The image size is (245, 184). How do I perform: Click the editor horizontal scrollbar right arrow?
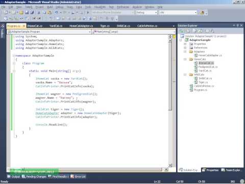pyautogui.click(x=166, y=169)
